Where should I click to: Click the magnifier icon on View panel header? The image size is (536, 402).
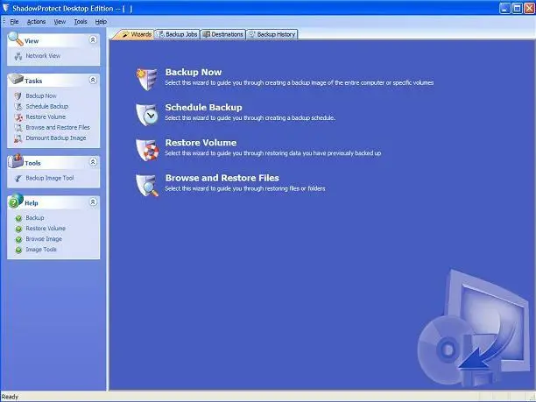(16, 39)
